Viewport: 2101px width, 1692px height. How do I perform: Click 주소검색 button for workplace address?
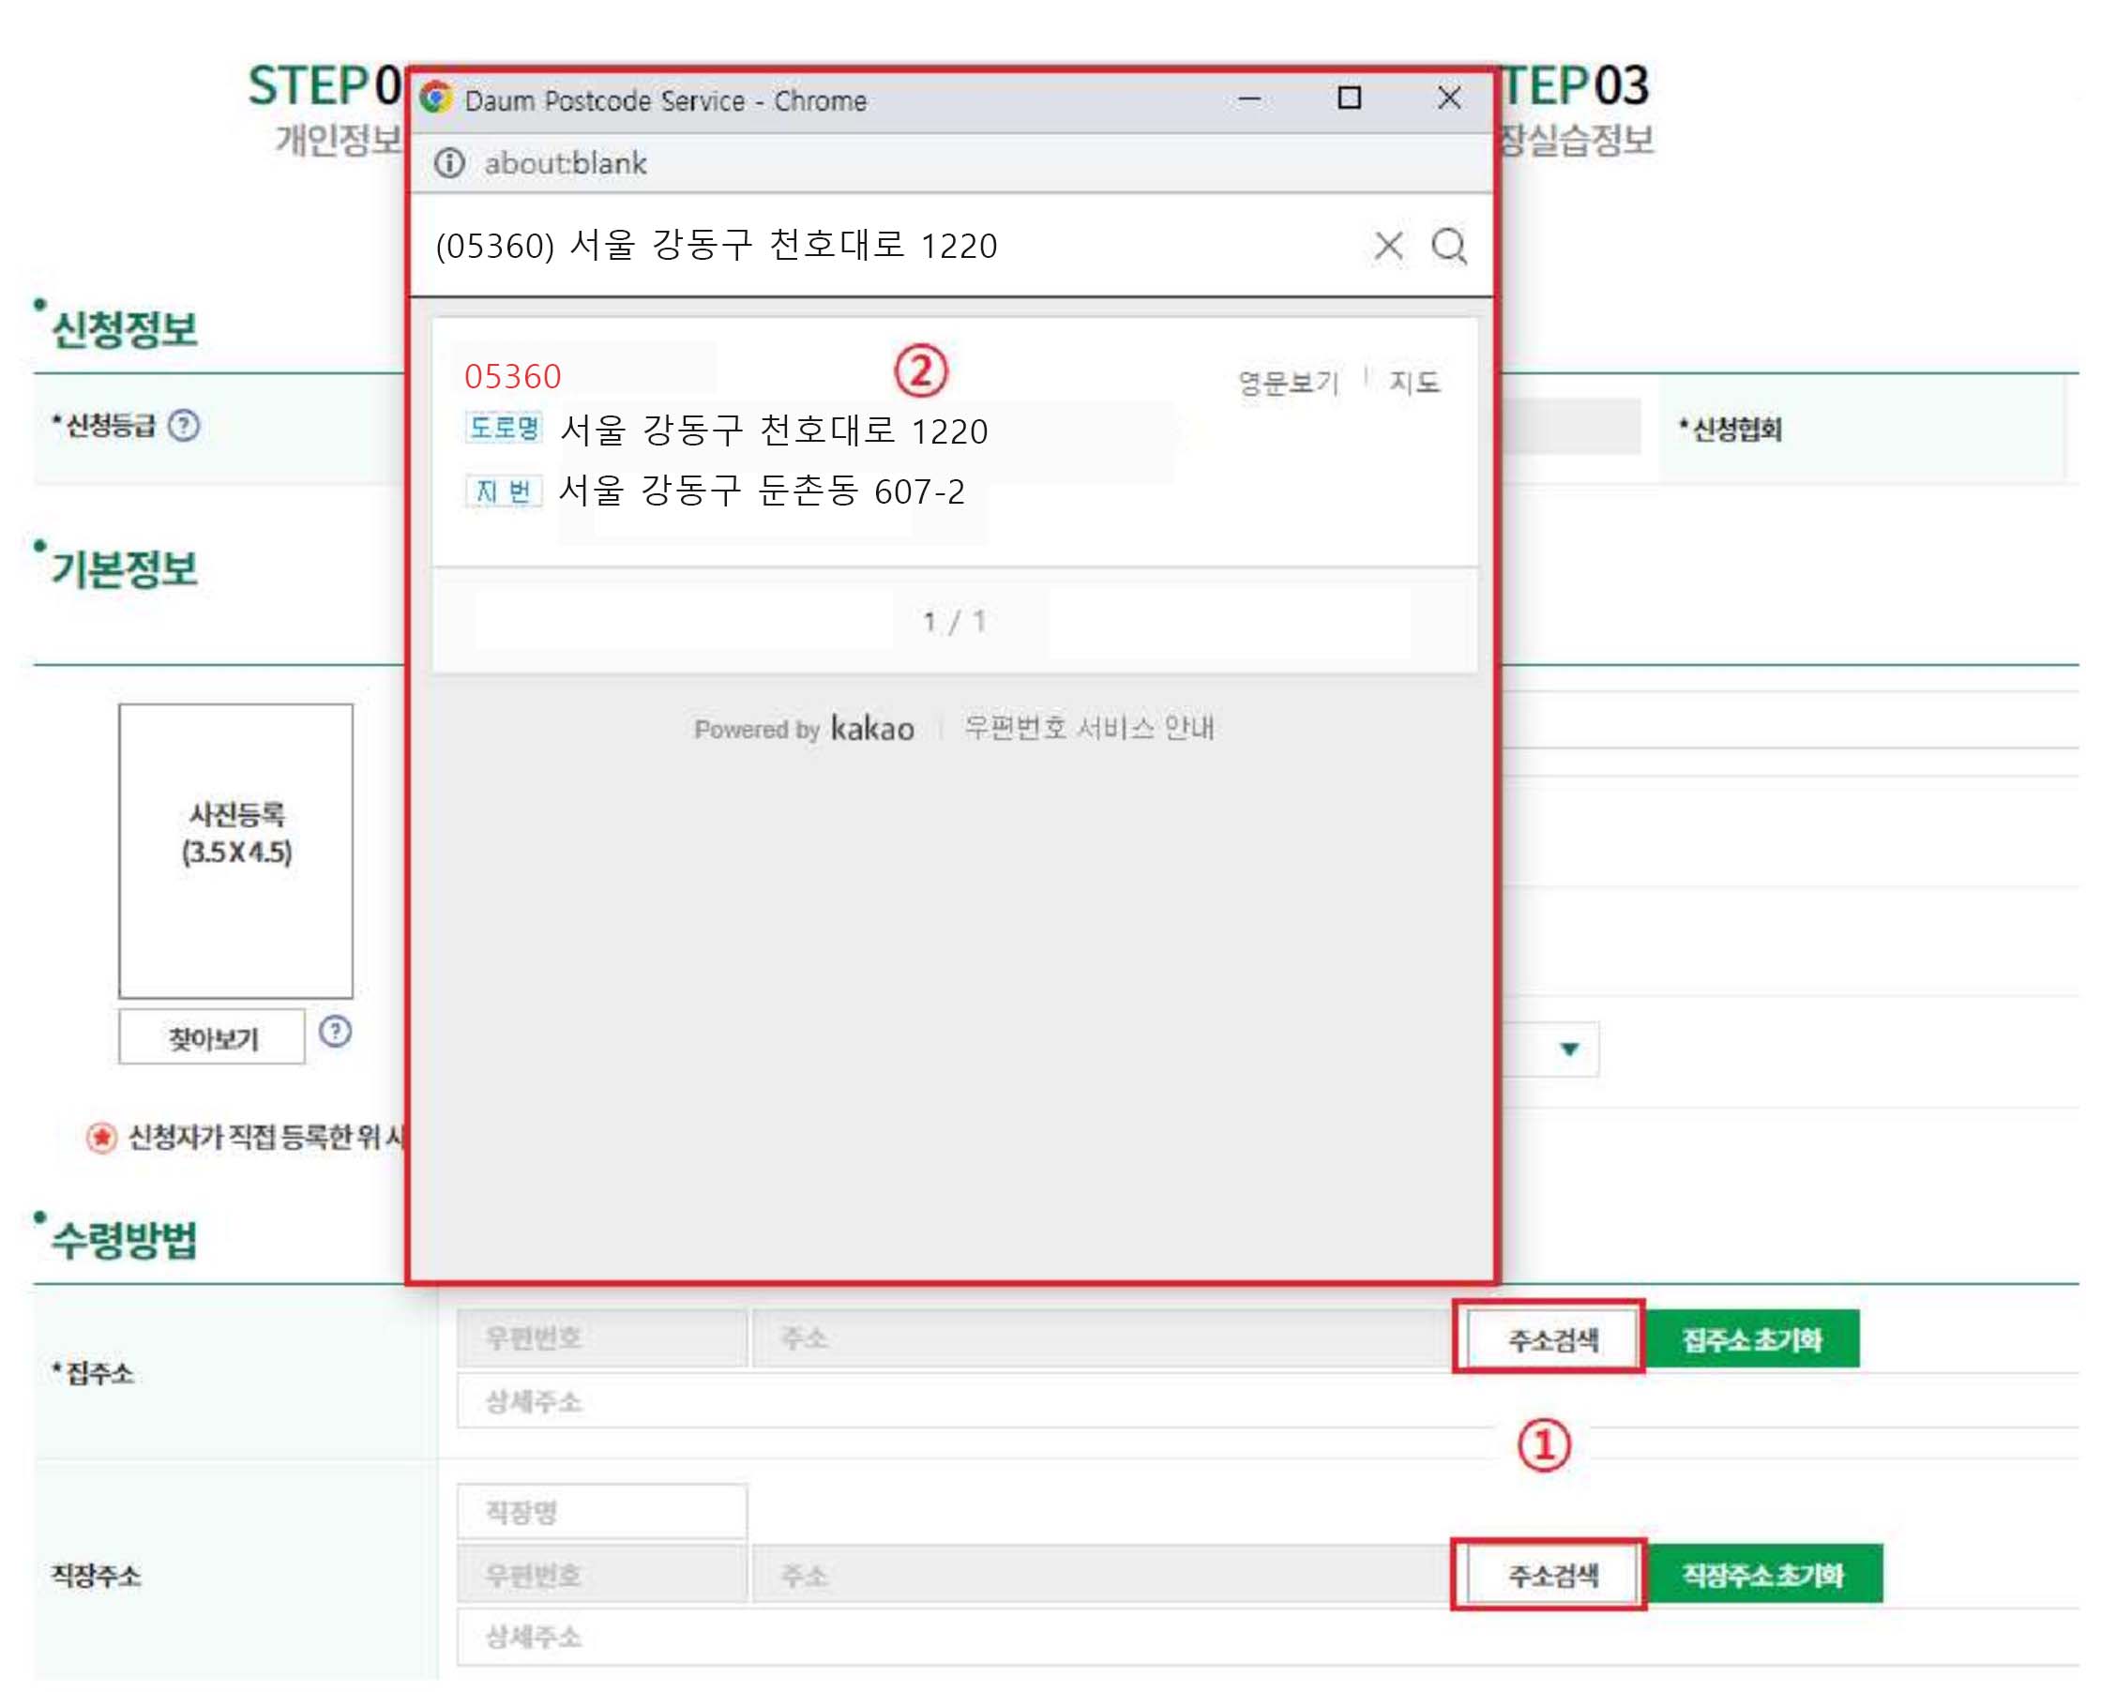click(1553, 1575)
